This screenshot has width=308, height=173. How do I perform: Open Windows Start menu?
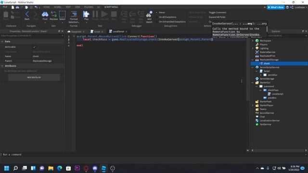coord(7,168)
